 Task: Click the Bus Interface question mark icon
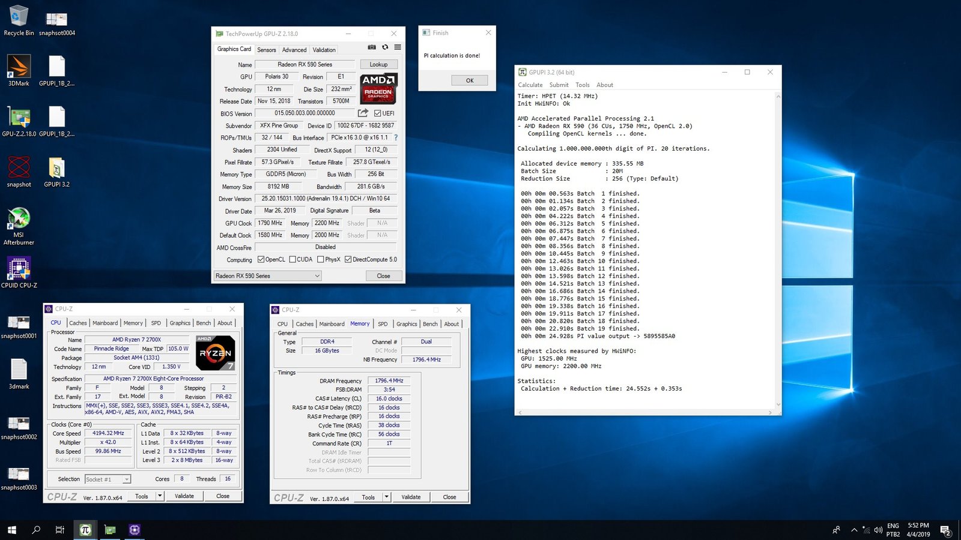point(396,138)
